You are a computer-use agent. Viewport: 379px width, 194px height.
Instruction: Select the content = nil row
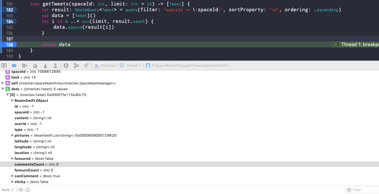pos(189,118)
